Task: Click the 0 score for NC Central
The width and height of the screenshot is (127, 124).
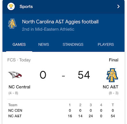Action: 43,75
